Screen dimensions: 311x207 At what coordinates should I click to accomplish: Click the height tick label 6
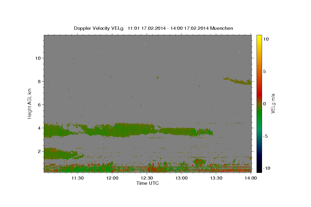[39, 105]
